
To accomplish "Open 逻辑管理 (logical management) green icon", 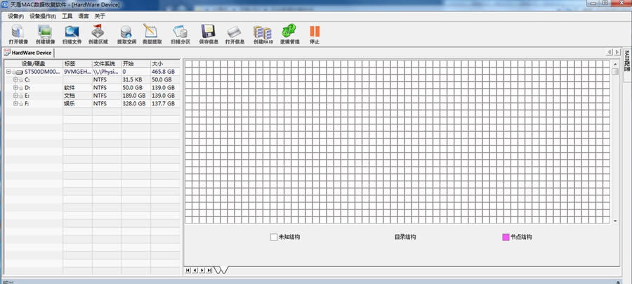I will click(289, 31).
